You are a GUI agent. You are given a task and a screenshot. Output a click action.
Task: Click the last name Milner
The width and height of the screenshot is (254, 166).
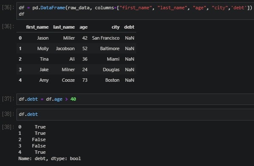[x=68, y=70]
